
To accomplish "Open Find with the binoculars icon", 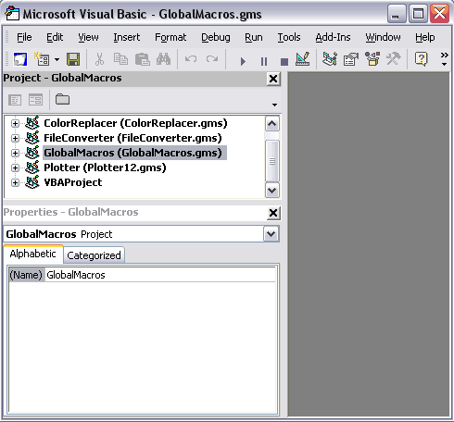I will pos(163,59).
